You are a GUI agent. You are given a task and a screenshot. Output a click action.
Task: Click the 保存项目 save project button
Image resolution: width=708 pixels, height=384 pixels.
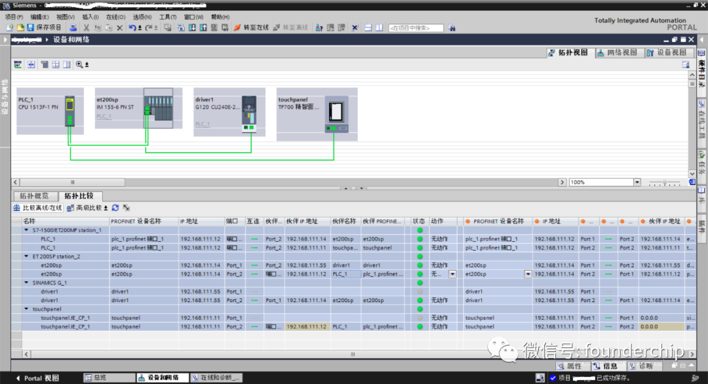(x=44, y=28)
